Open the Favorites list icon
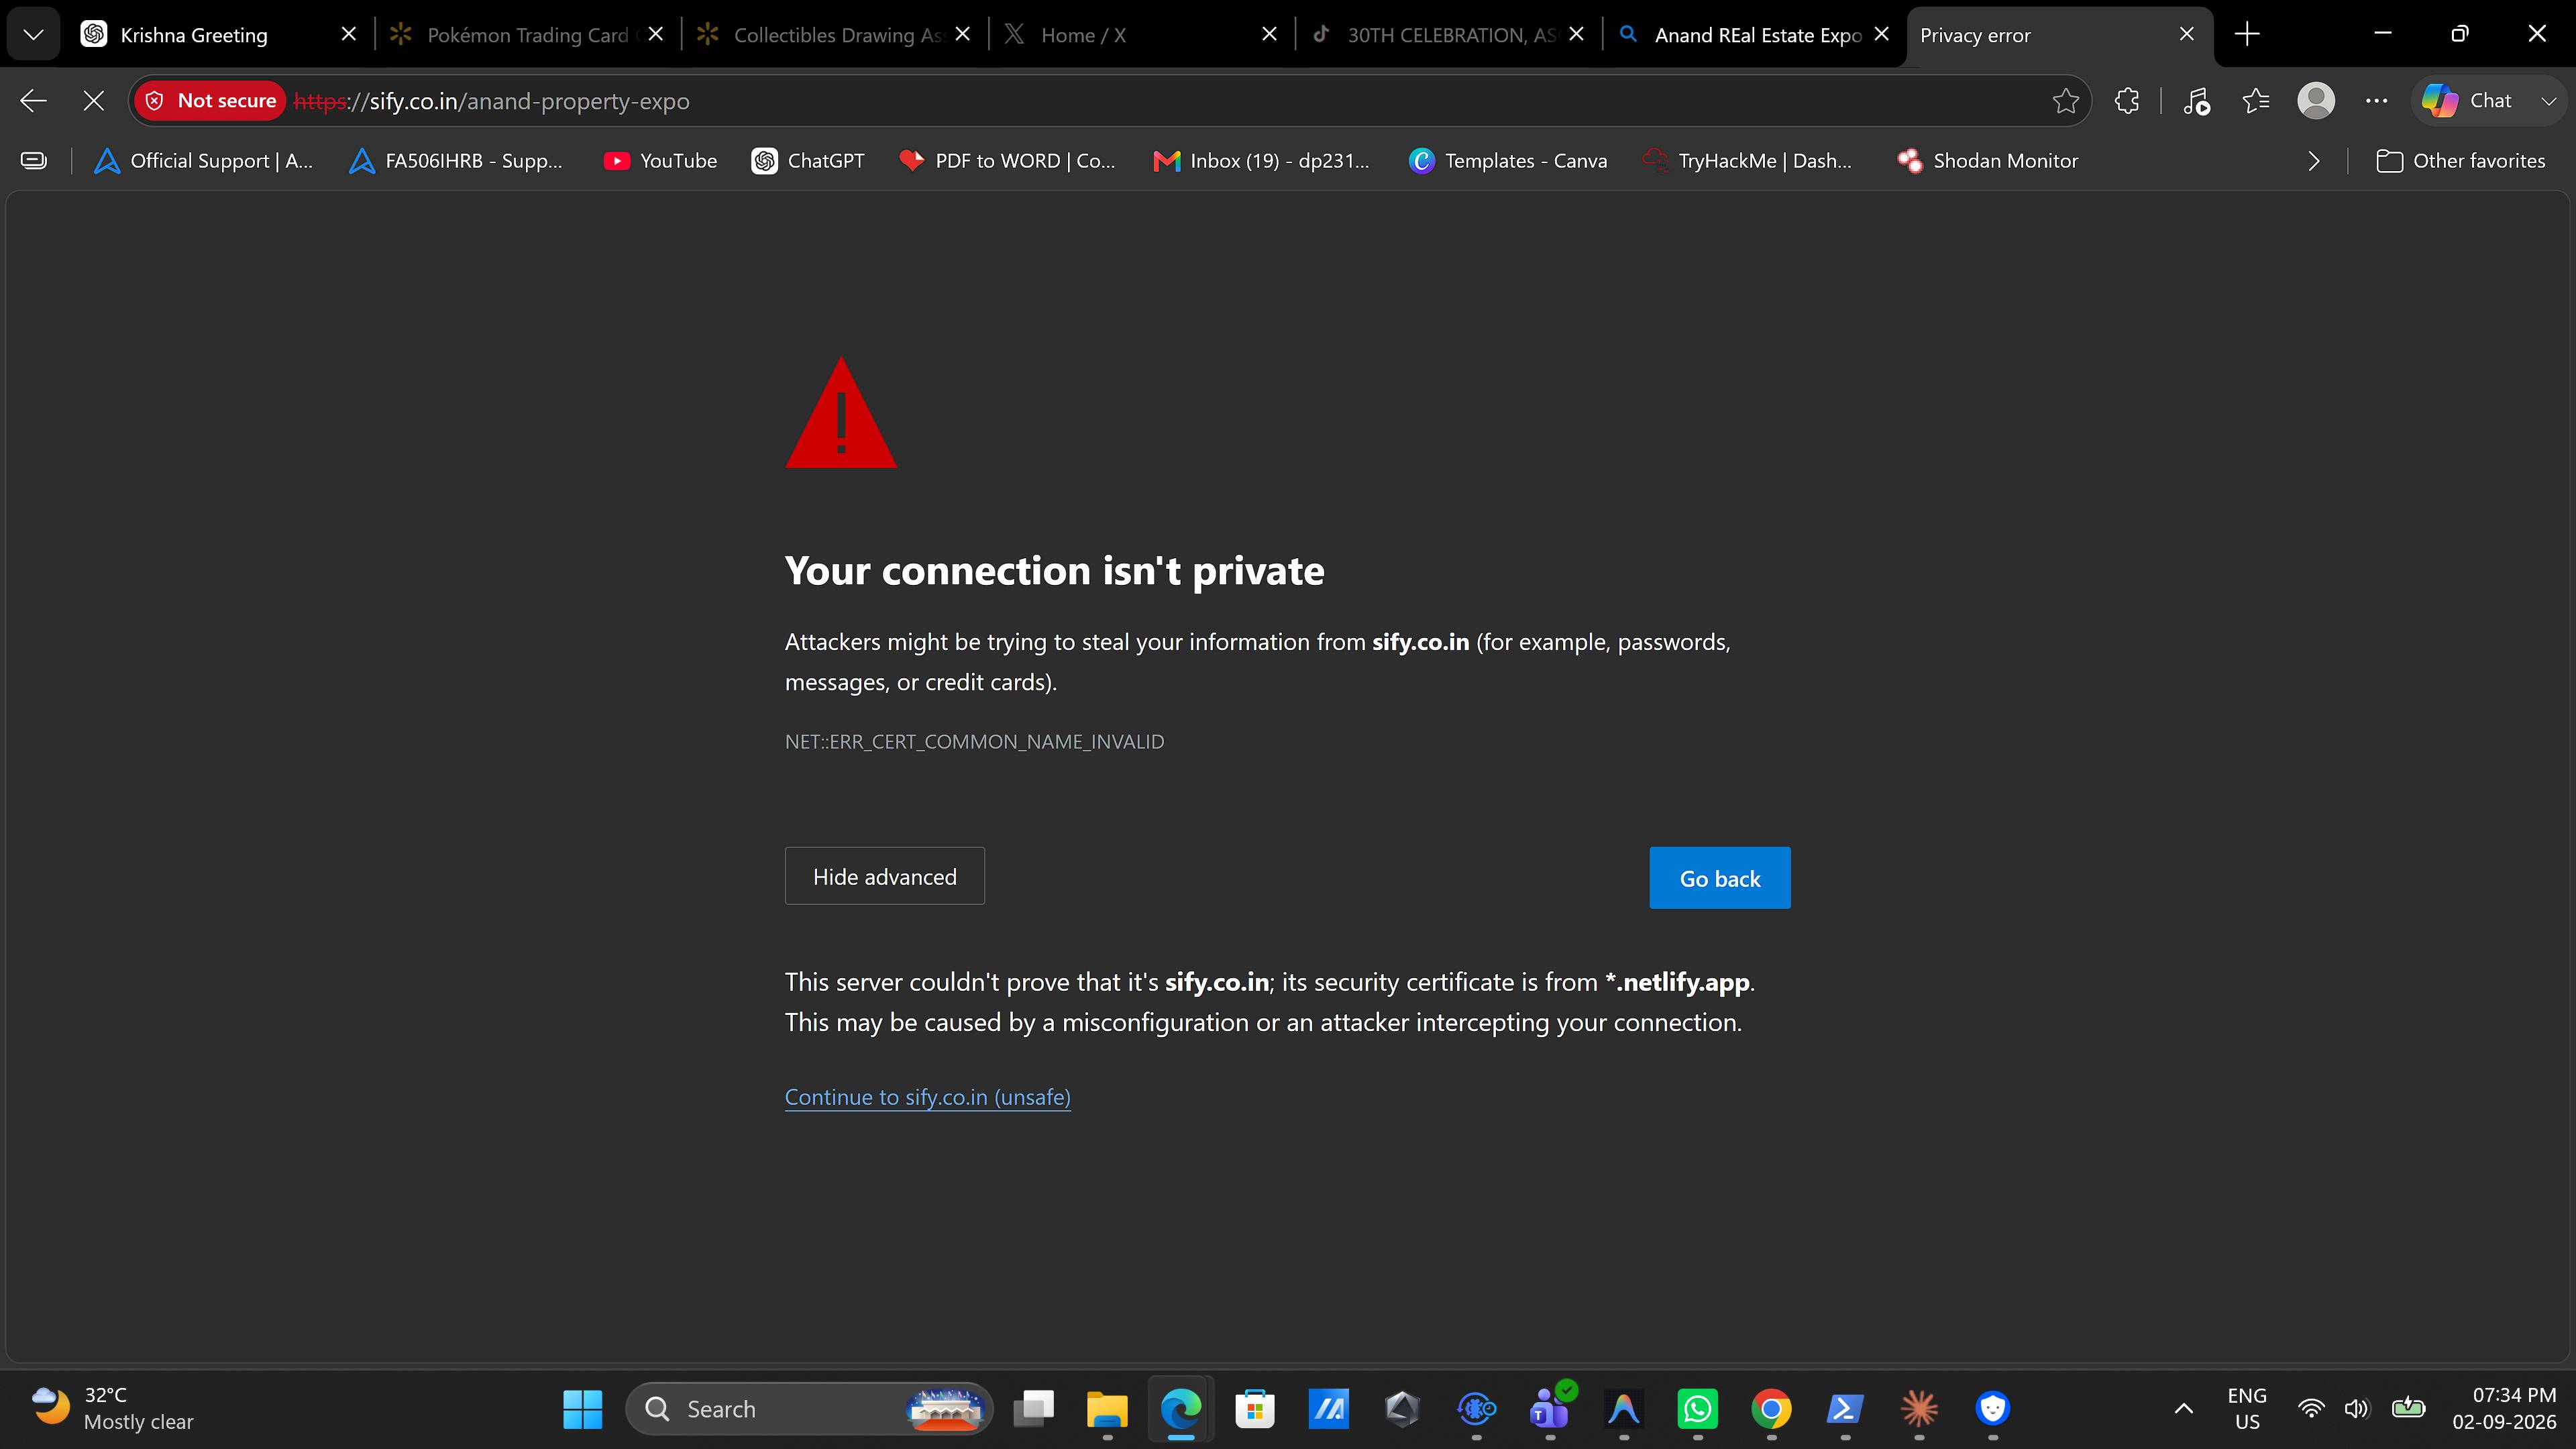2576x1449 pixels. (2256, 101)
